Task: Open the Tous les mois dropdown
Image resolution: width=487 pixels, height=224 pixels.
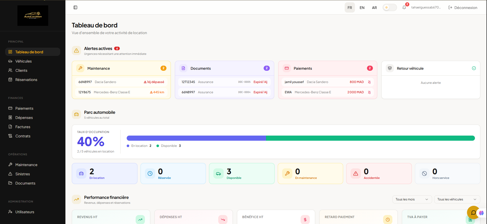Action: pyautogui.click(x=412, y=199)
